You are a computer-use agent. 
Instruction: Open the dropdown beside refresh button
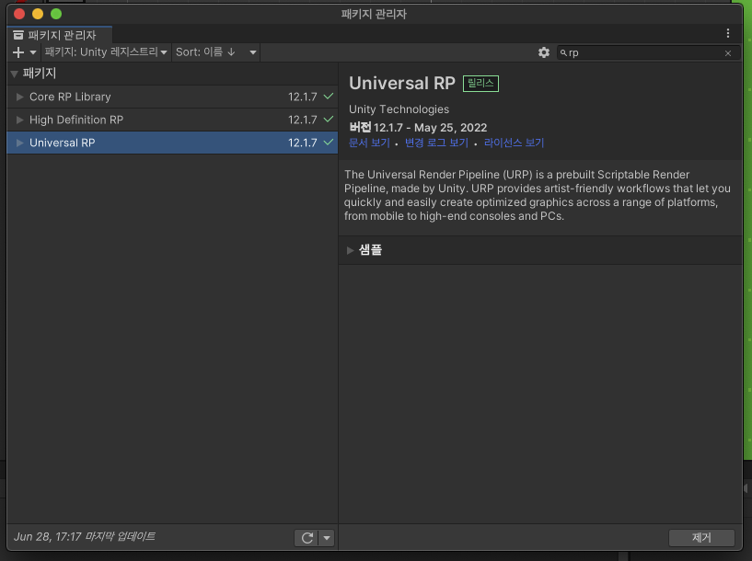(327, 538)
